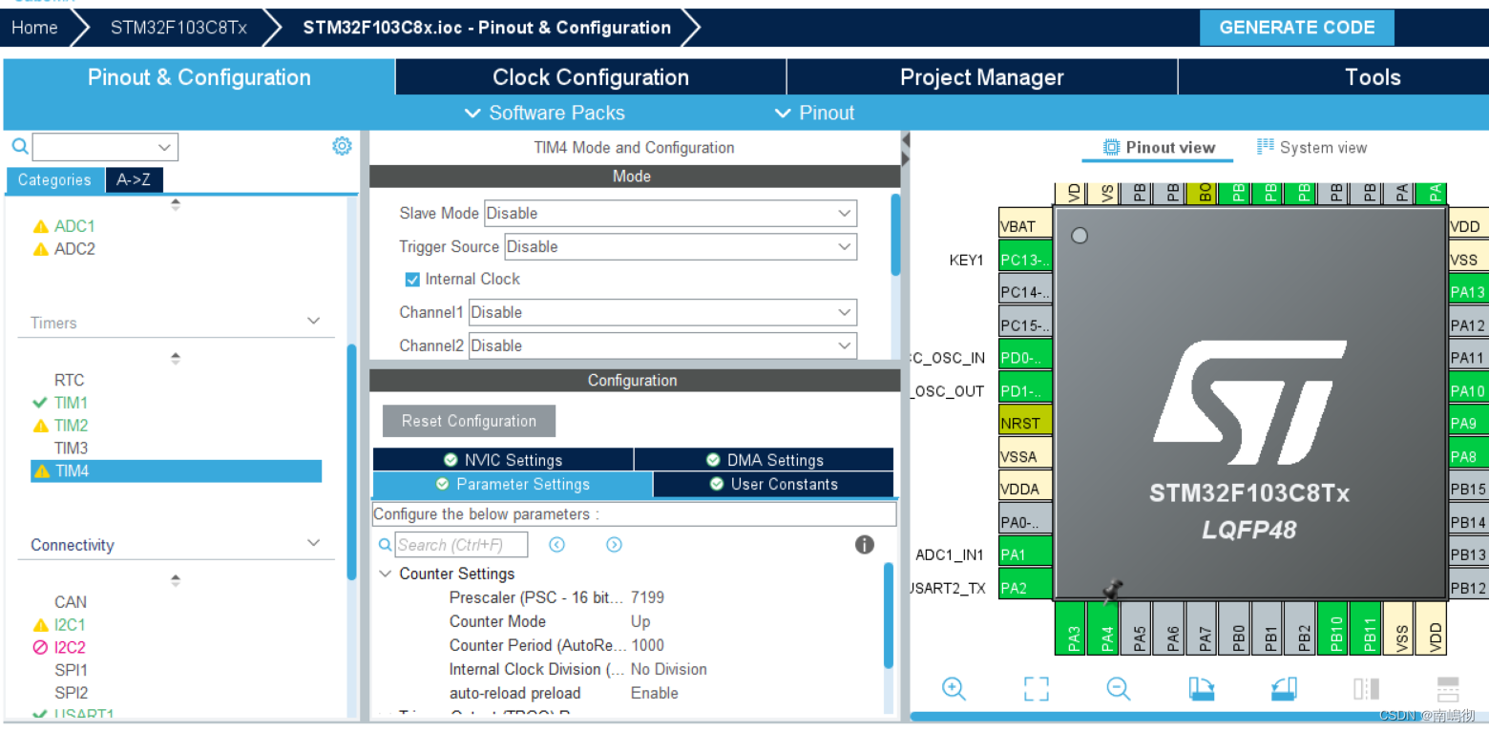
Task: Select TIM2 in the Timers list
Action: coord(71,426)
